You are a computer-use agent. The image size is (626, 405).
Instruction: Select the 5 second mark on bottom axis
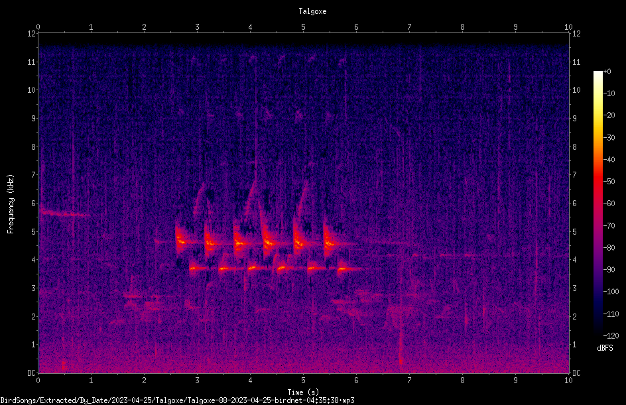303,380
